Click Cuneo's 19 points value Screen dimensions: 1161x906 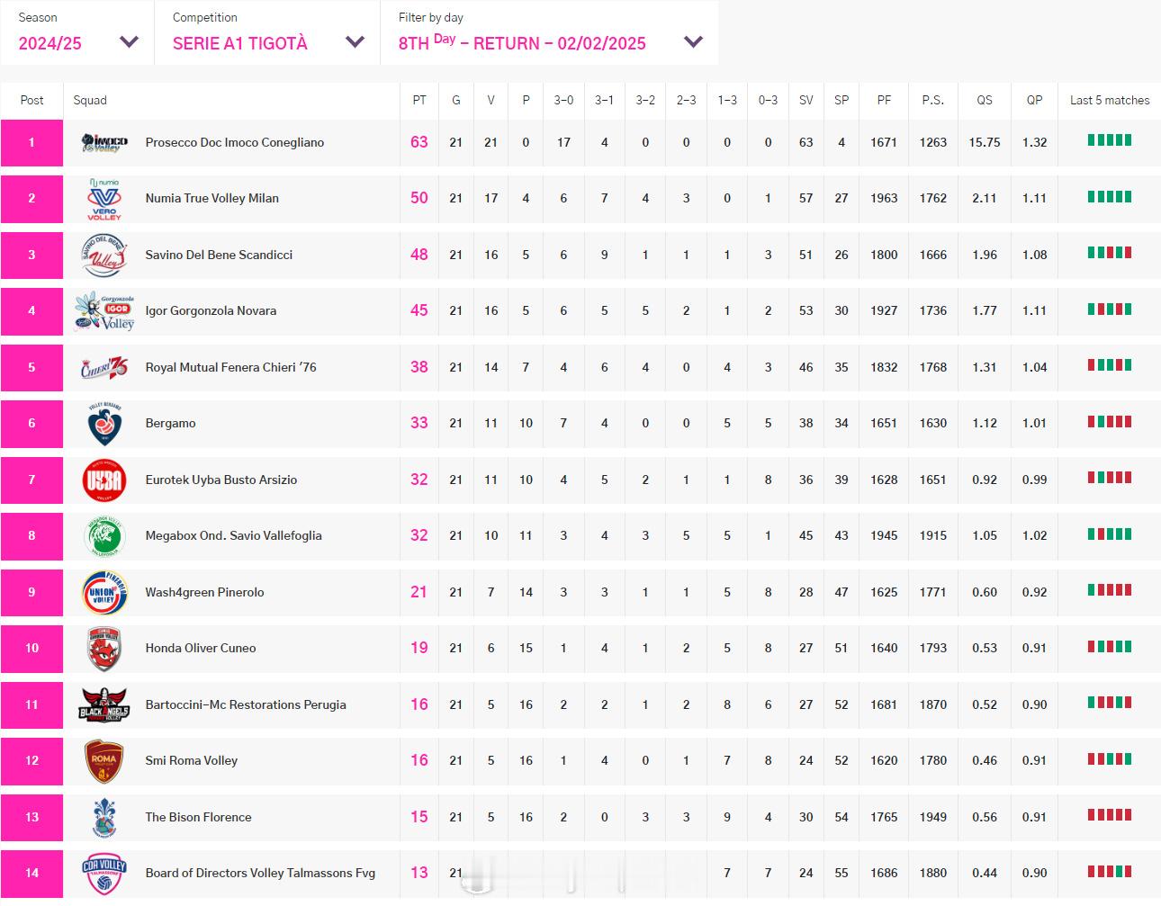(x=419, y=648)
